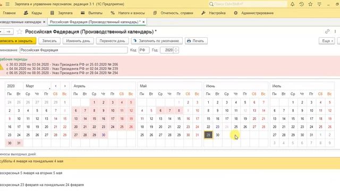The width and height of the screenshot is (340, 191).
Task: Open Кадры section
Action: click(33, 13)
